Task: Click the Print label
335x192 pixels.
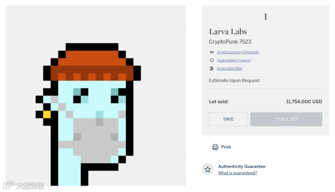Action: (226, 147)
